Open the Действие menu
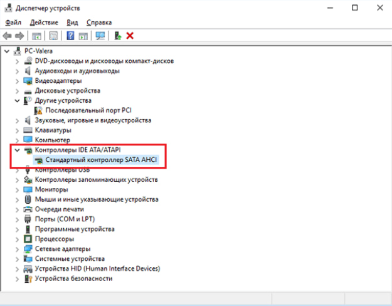392x306 pixels. coord(44,22)
